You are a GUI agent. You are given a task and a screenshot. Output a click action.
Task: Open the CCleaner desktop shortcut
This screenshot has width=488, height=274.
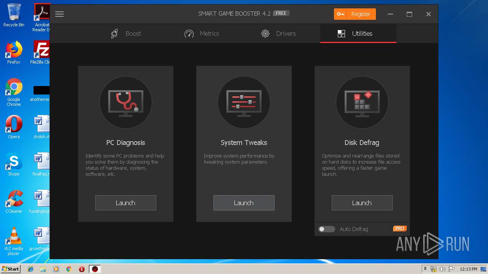click(14, 202)
